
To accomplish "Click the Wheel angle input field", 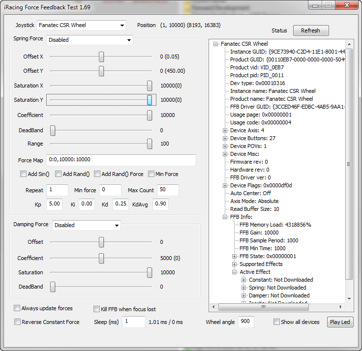I will point(246,322).
